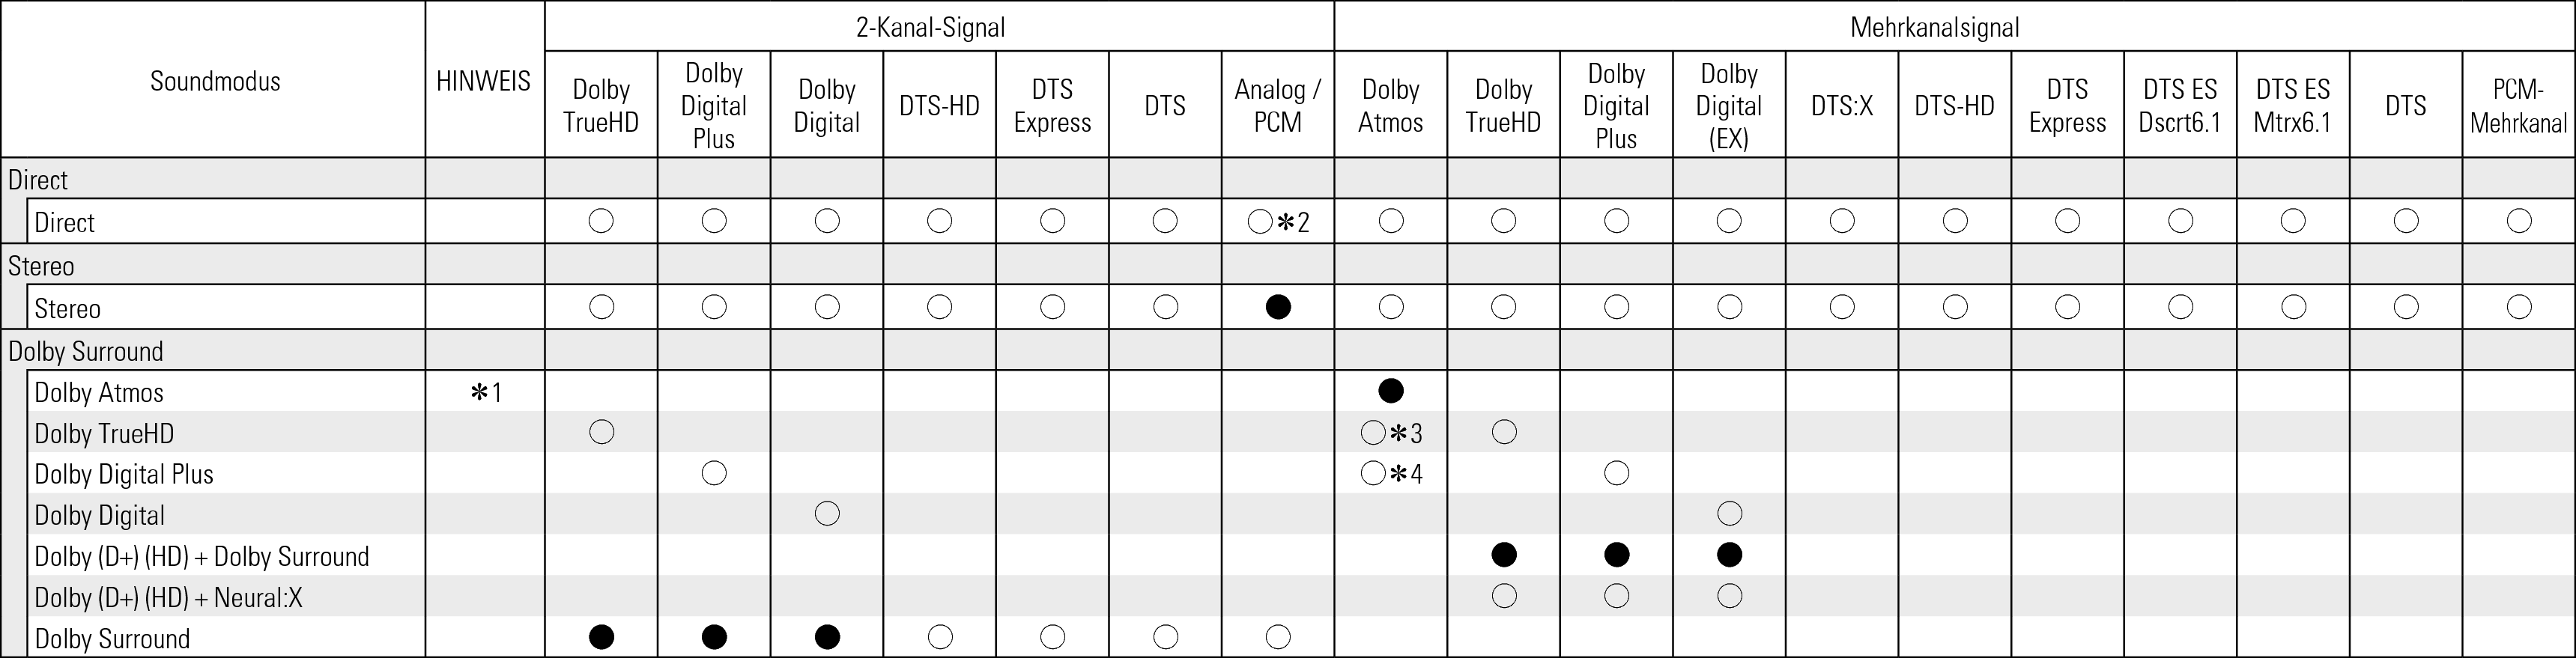Switch to the Mehrkanalsignal column group header
2576x658 pixels.
(x=1934, y=27)
